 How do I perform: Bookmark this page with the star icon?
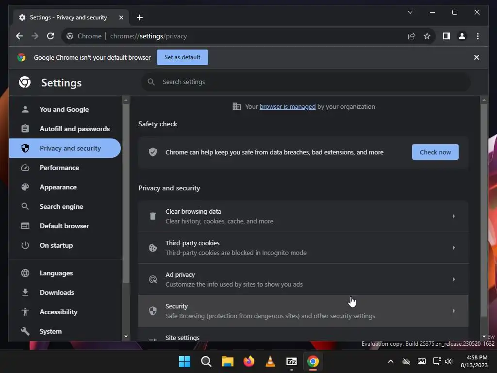click(x=427, y=36)
